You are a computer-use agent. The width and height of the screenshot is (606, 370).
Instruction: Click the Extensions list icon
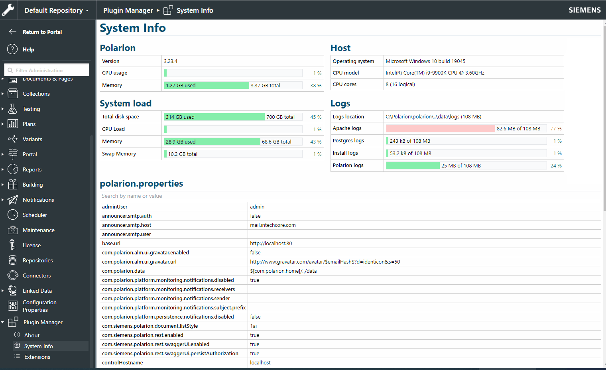17,356
